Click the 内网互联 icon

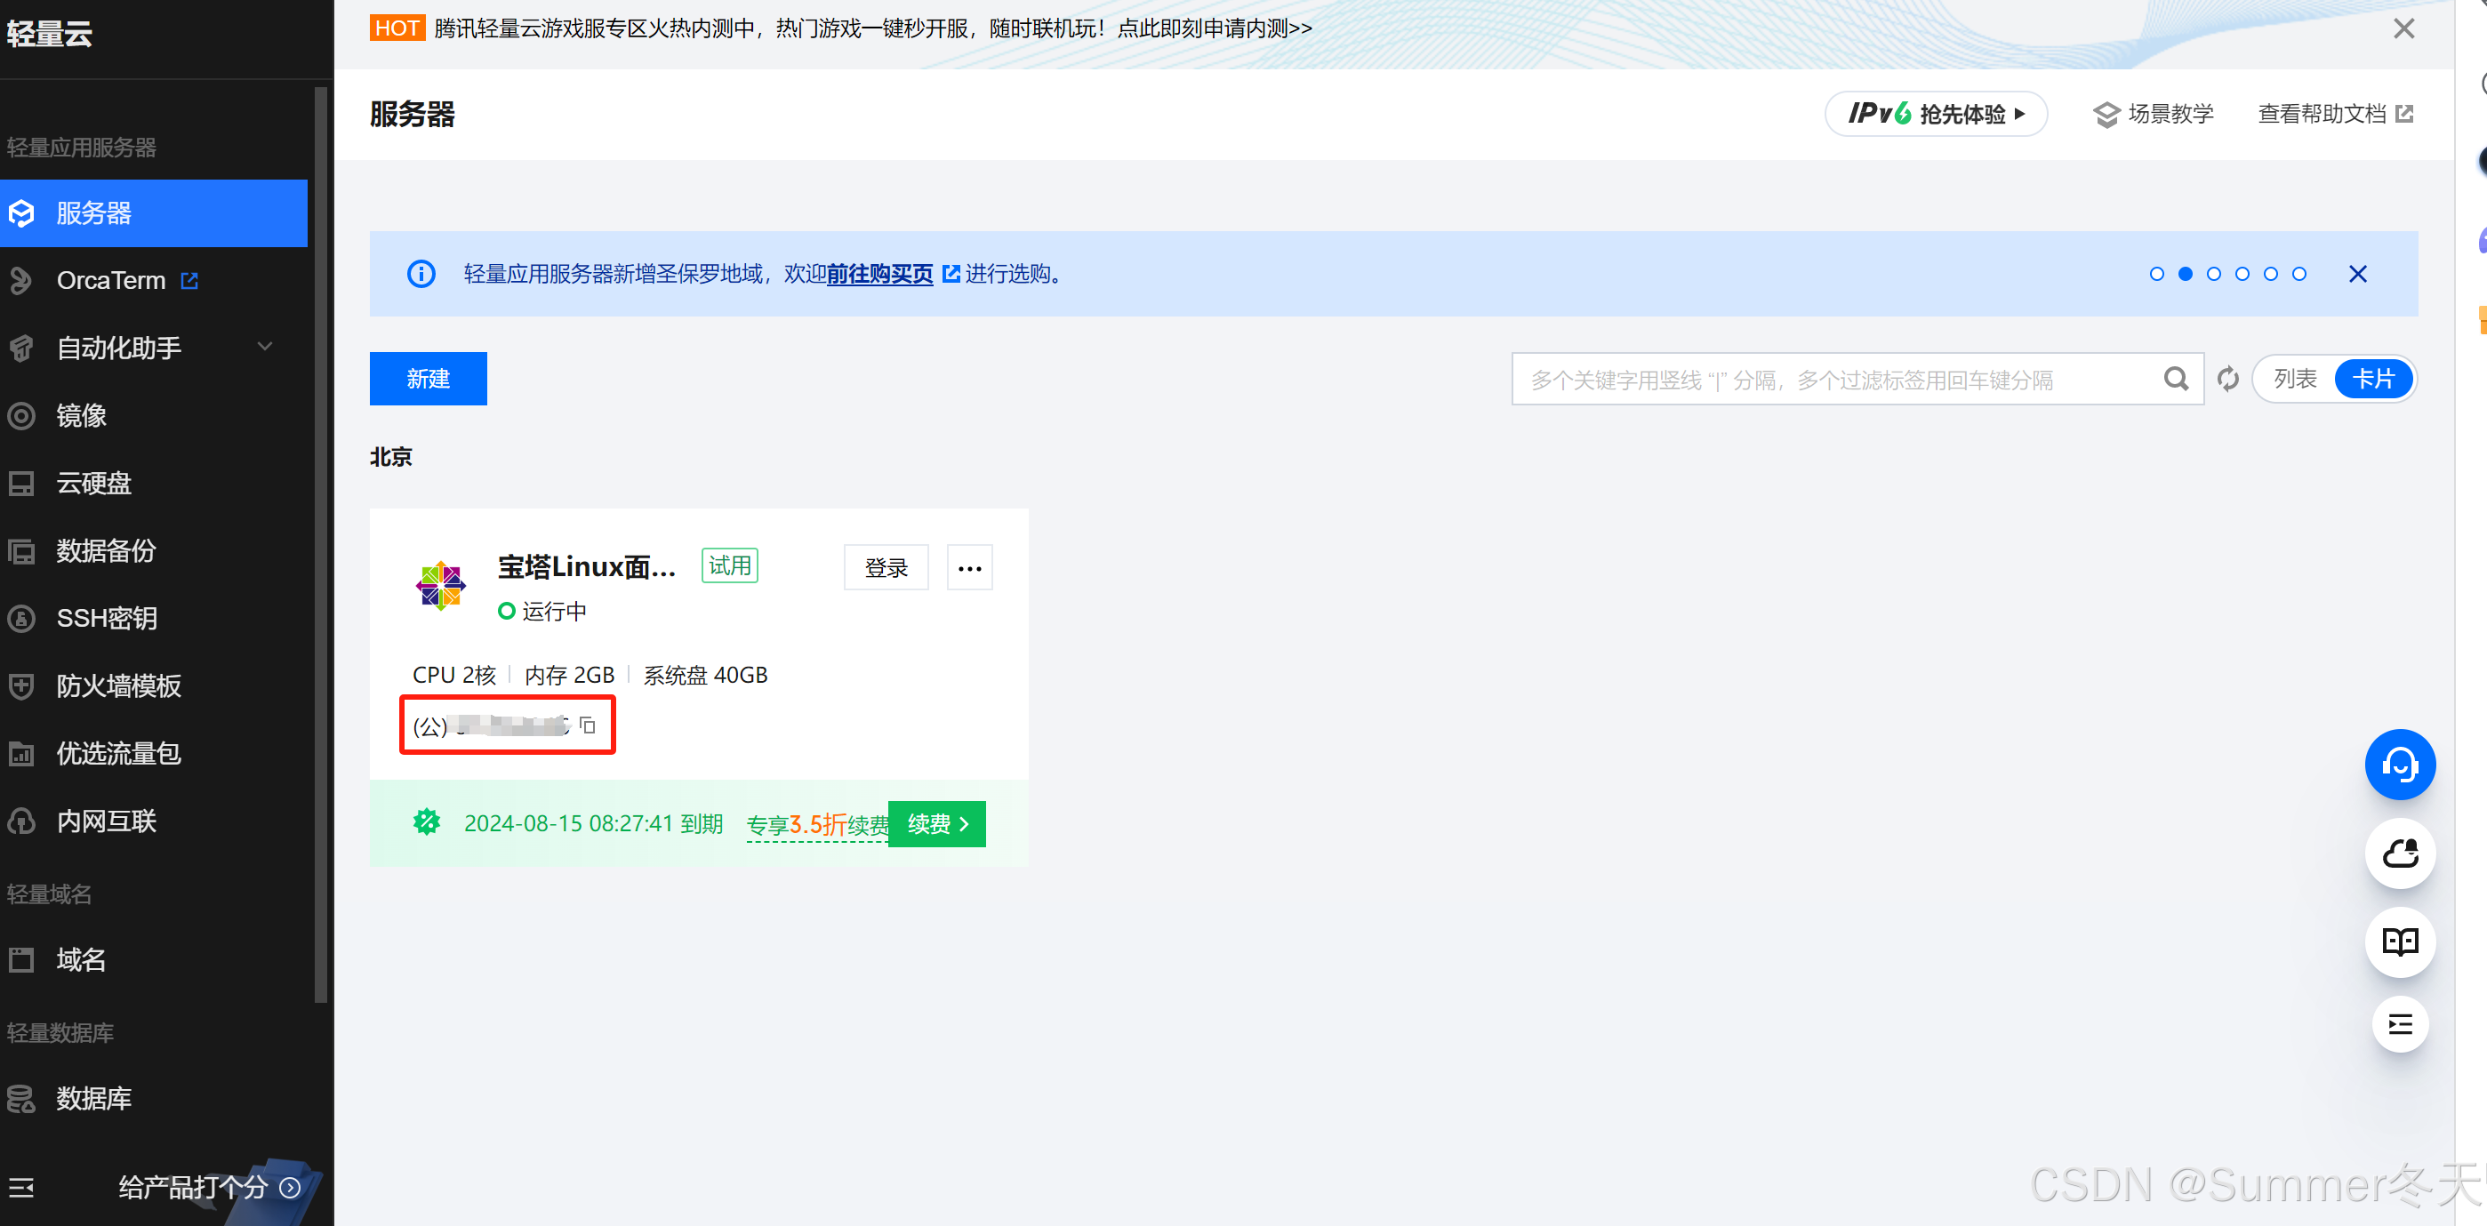21,821
